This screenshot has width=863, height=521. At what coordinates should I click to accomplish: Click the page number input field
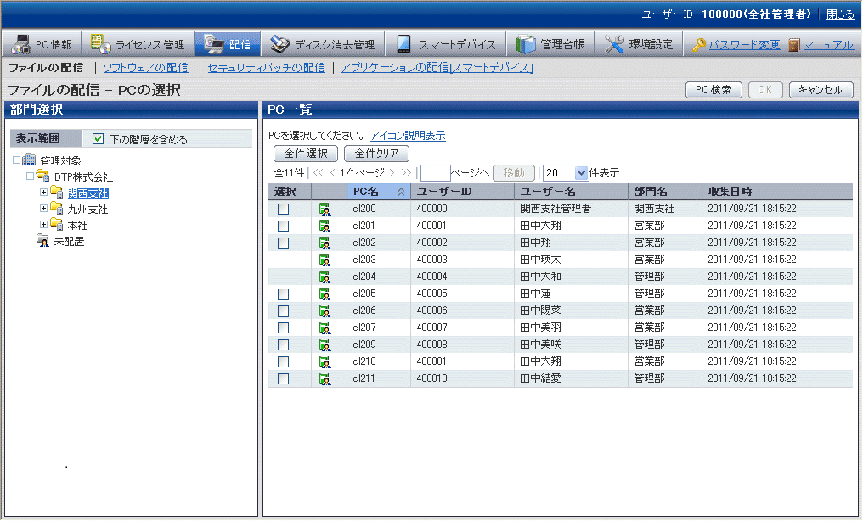[435, 173]
